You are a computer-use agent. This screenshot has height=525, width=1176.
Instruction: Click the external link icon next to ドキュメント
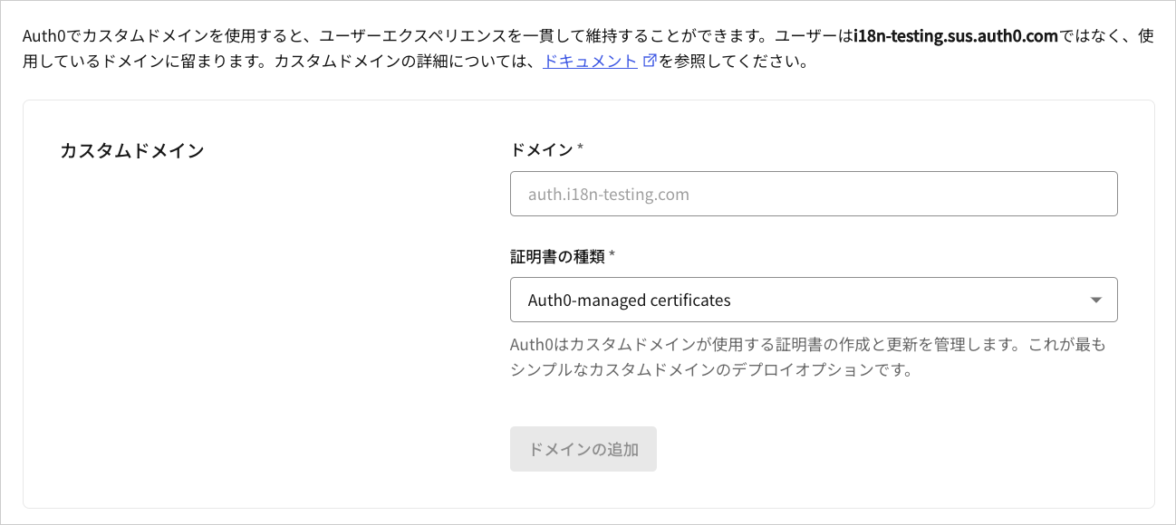[649, 61]
